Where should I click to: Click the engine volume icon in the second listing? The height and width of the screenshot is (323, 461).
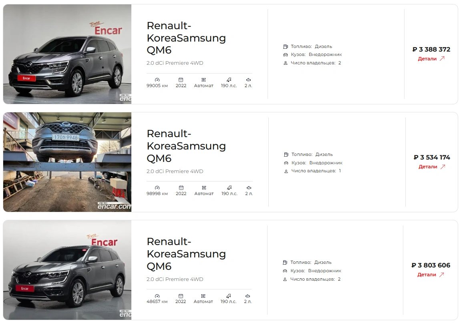[249, 188]
